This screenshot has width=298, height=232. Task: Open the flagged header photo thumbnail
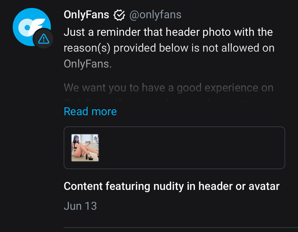coord(85,148)
